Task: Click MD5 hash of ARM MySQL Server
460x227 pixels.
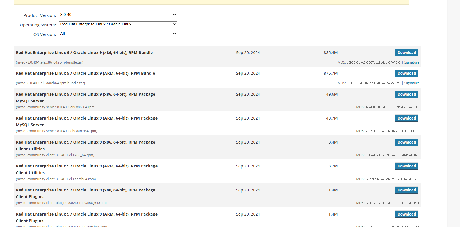Action: tap(392, 131)
